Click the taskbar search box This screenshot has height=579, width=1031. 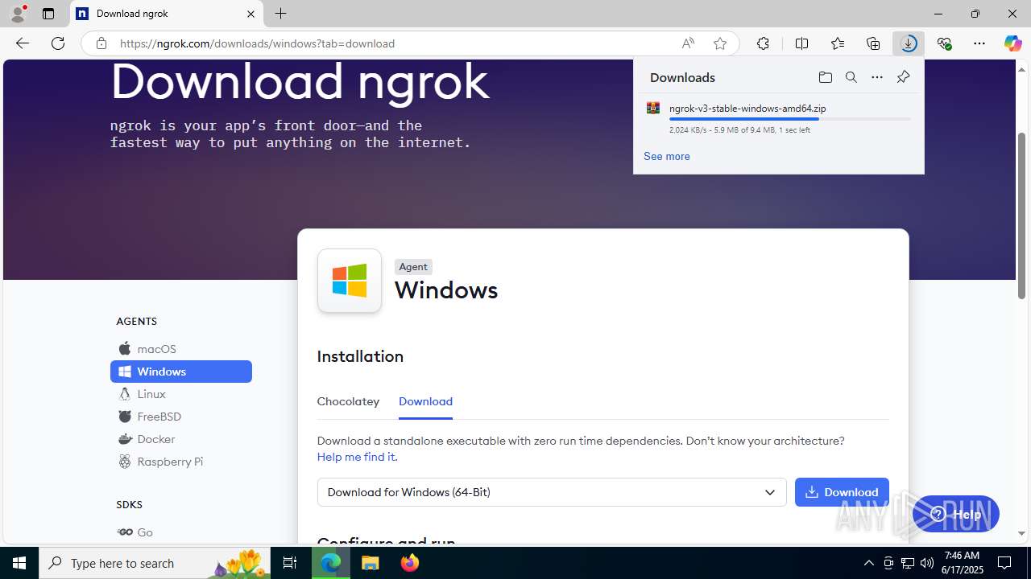(155, 563)
